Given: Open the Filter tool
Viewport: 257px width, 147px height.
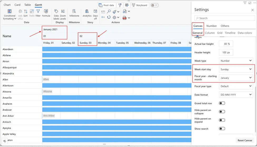Looking at the screenshot, I should point(38,12).
